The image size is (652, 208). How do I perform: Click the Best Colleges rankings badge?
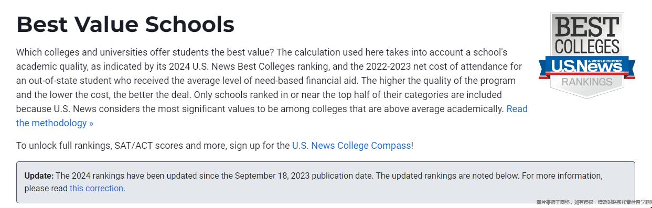tap(587, 55)
